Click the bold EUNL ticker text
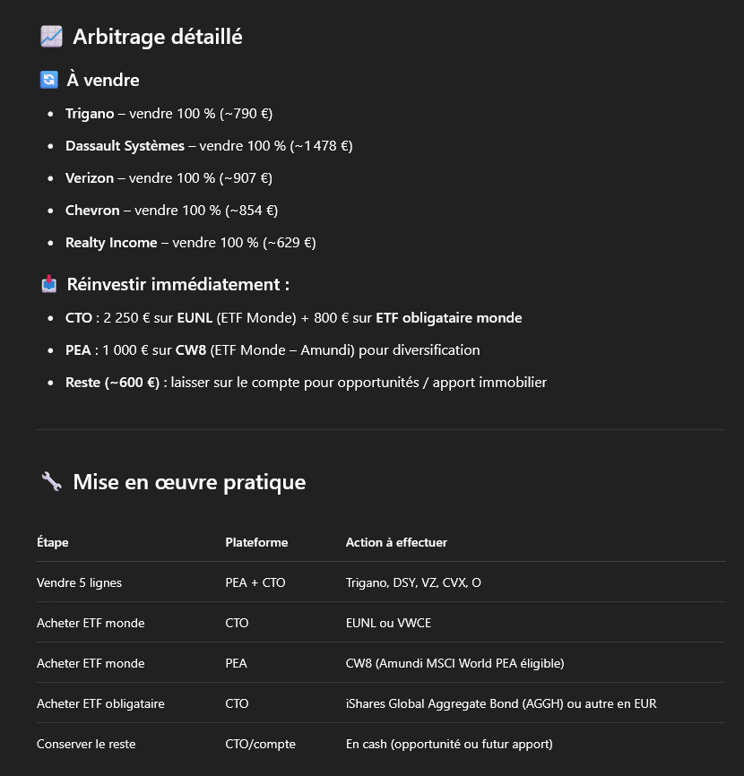The image size is (744, 776). 195,318
